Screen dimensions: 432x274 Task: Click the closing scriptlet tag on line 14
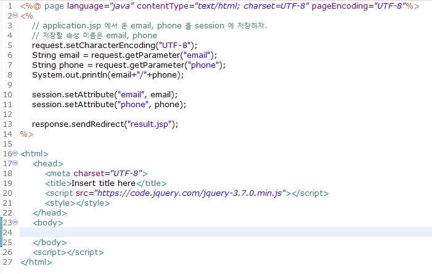[x=26, y=134]
